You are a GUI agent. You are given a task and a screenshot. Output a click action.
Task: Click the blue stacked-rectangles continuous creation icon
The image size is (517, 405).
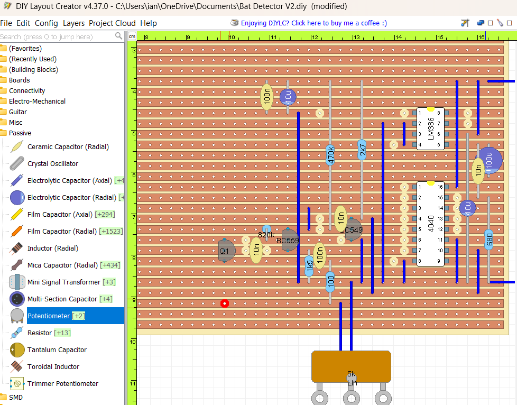coord(481,23)
